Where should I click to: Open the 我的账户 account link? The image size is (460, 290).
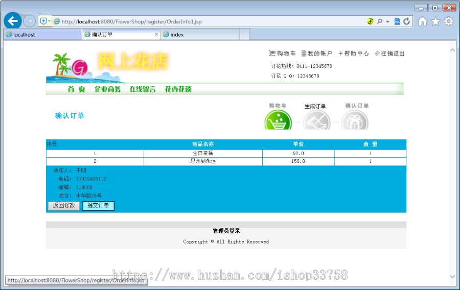(316, 53)
